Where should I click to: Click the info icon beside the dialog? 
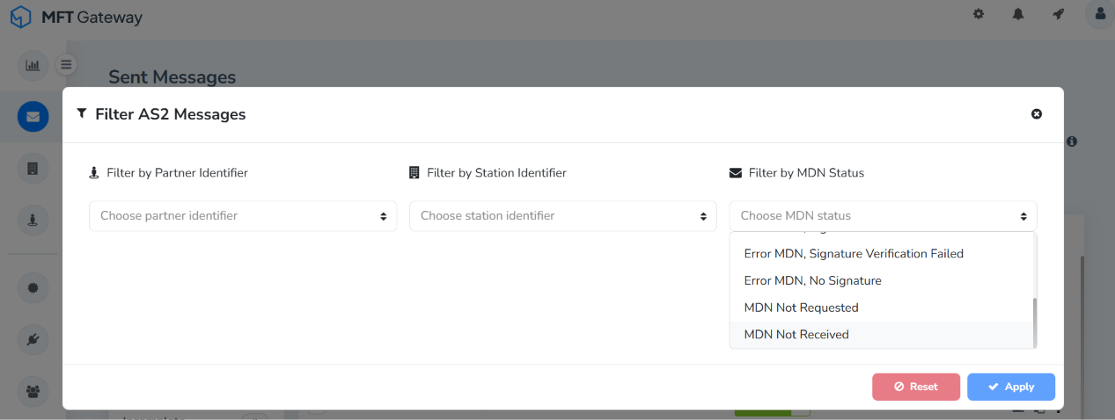pos(1072,141)
